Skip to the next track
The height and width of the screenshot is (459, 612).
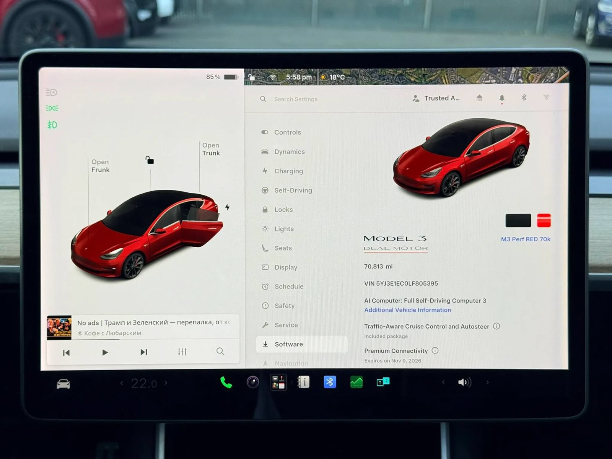coord(144,352)
